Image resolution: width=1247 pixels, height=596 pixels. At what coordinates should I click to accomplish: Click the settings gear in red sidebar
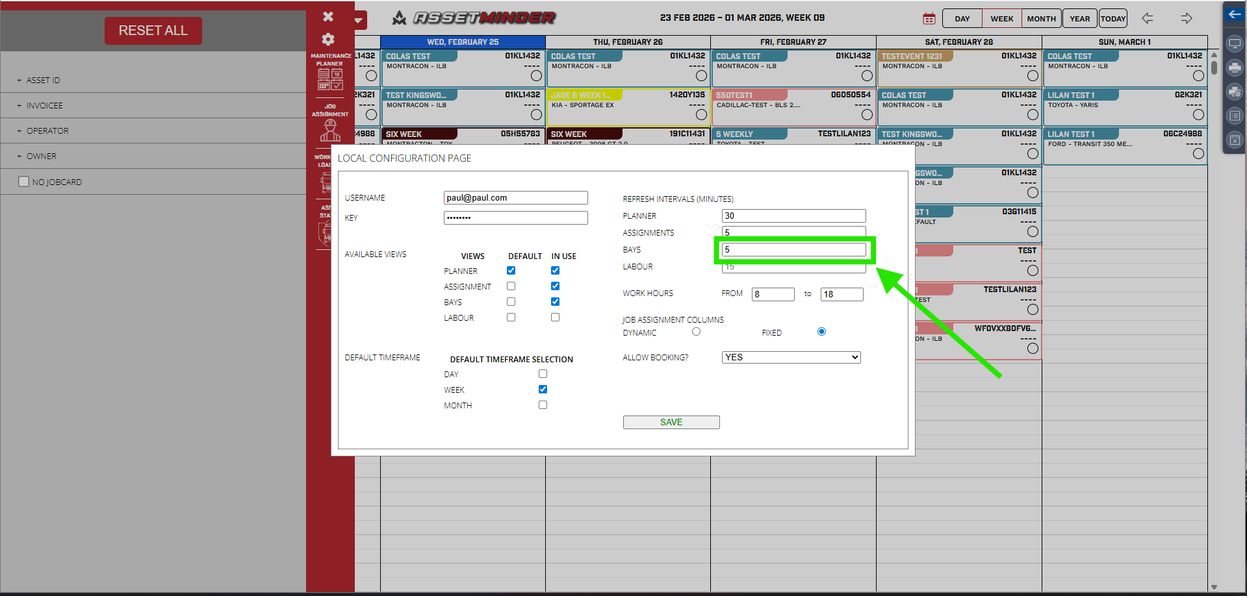[x=328, y=39]
